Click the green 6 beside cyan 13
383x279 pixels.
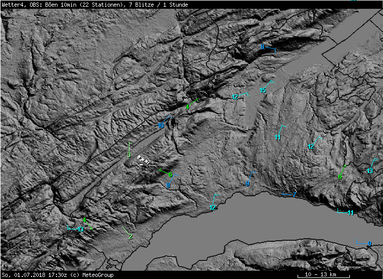coord(340,177)
